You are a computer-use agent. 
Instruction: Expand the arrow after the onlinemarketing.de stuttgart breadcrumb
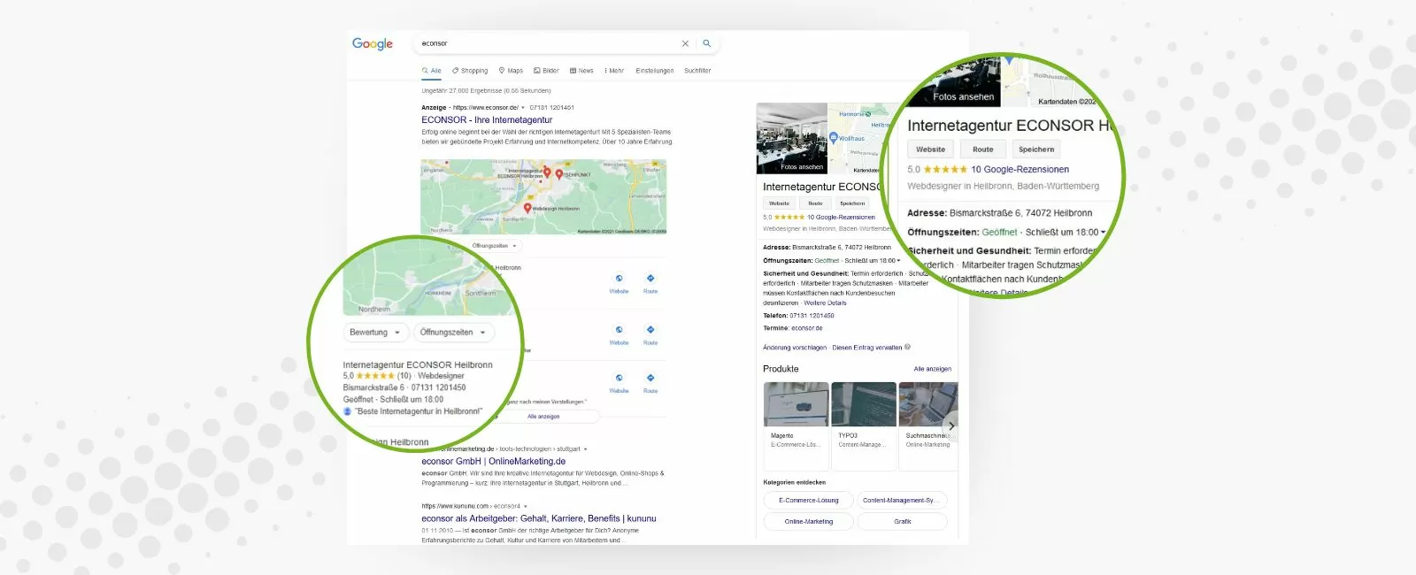coord(585,449)
